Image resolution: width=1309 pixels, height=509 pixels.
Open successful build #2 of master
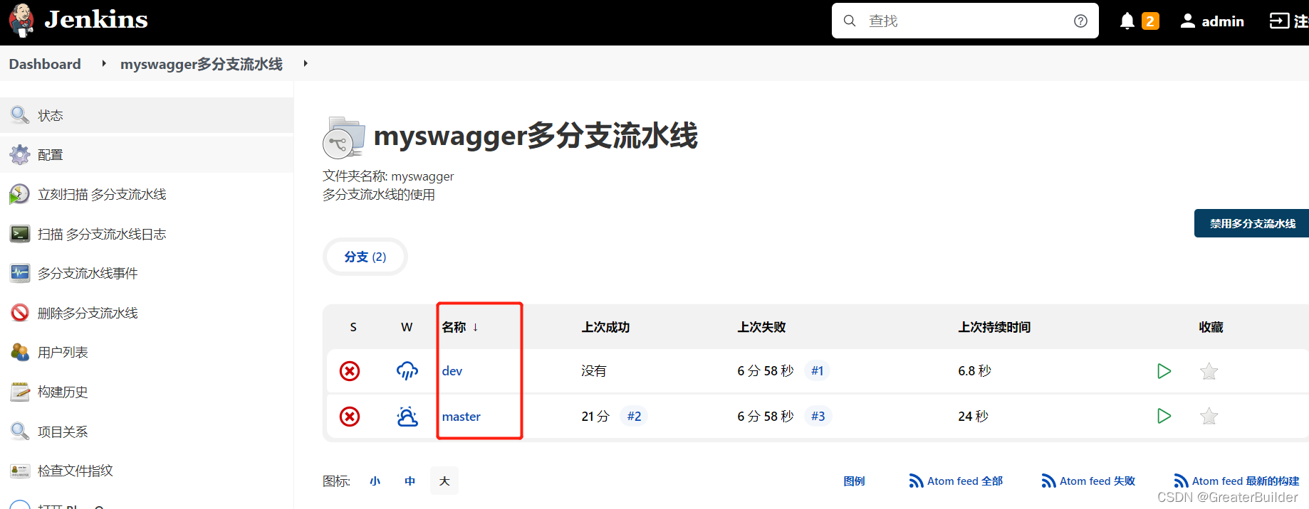(x=634, y=416)
